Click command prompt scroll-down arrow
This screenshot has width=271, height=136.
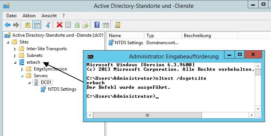click(x=258, y=109)
